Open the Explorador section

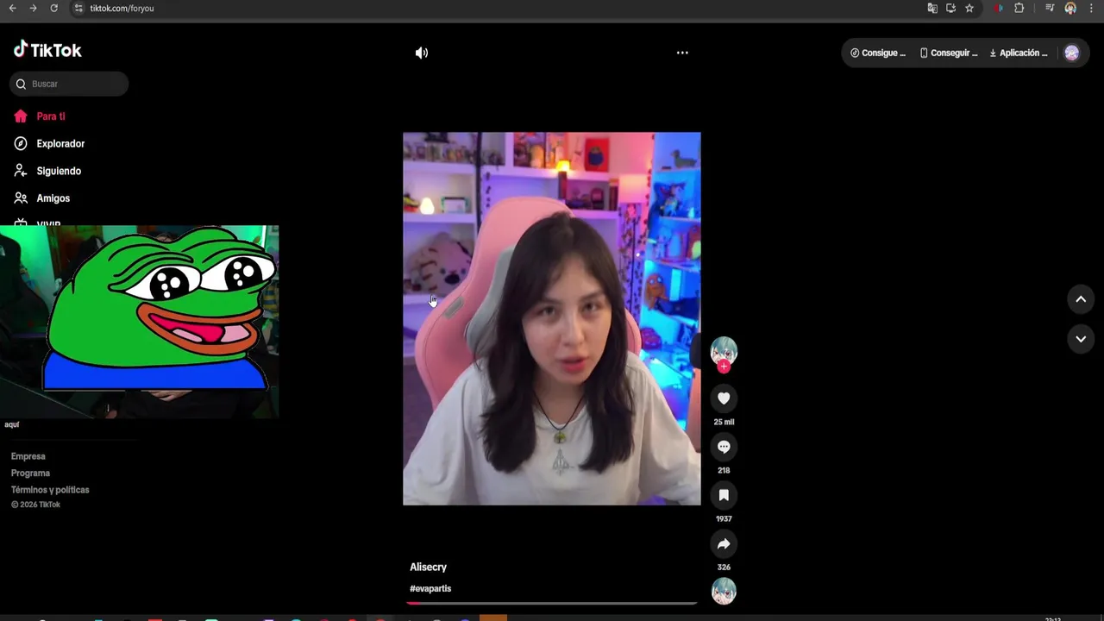(60, 144)
